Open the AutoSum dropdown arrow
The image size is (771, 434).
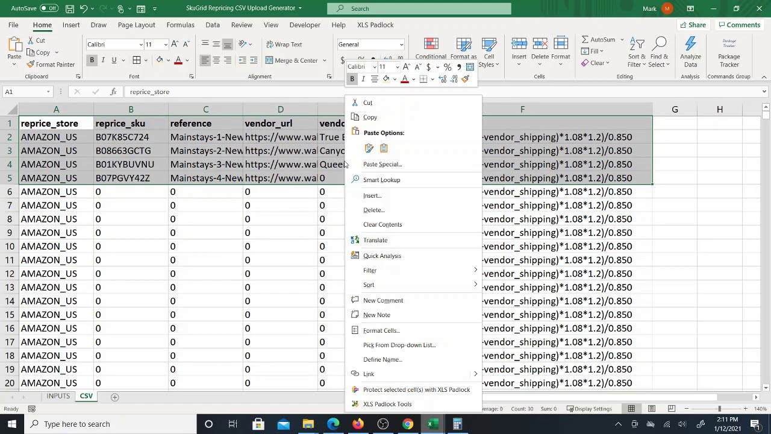click(621, 40)
